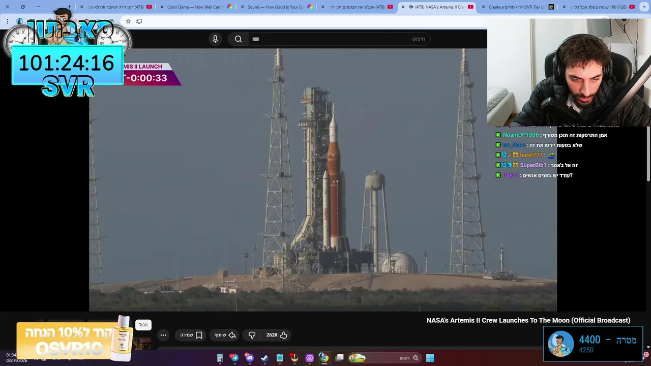Open Chrome's three-dot menu
Image resolution: width=651 pixels, height=366 pixels.
coord(7,21)
